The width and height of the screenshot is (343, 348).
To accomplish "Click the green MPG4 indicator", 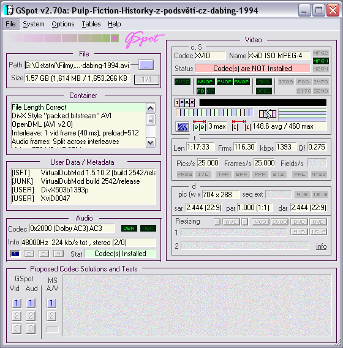I will (320, 61).
